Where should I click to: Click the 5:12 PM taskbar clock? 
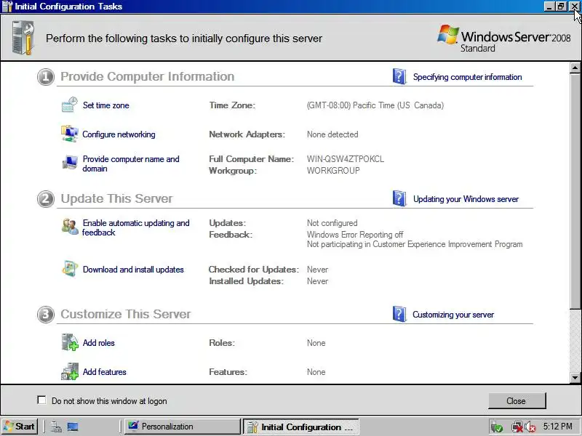point(557,427)
